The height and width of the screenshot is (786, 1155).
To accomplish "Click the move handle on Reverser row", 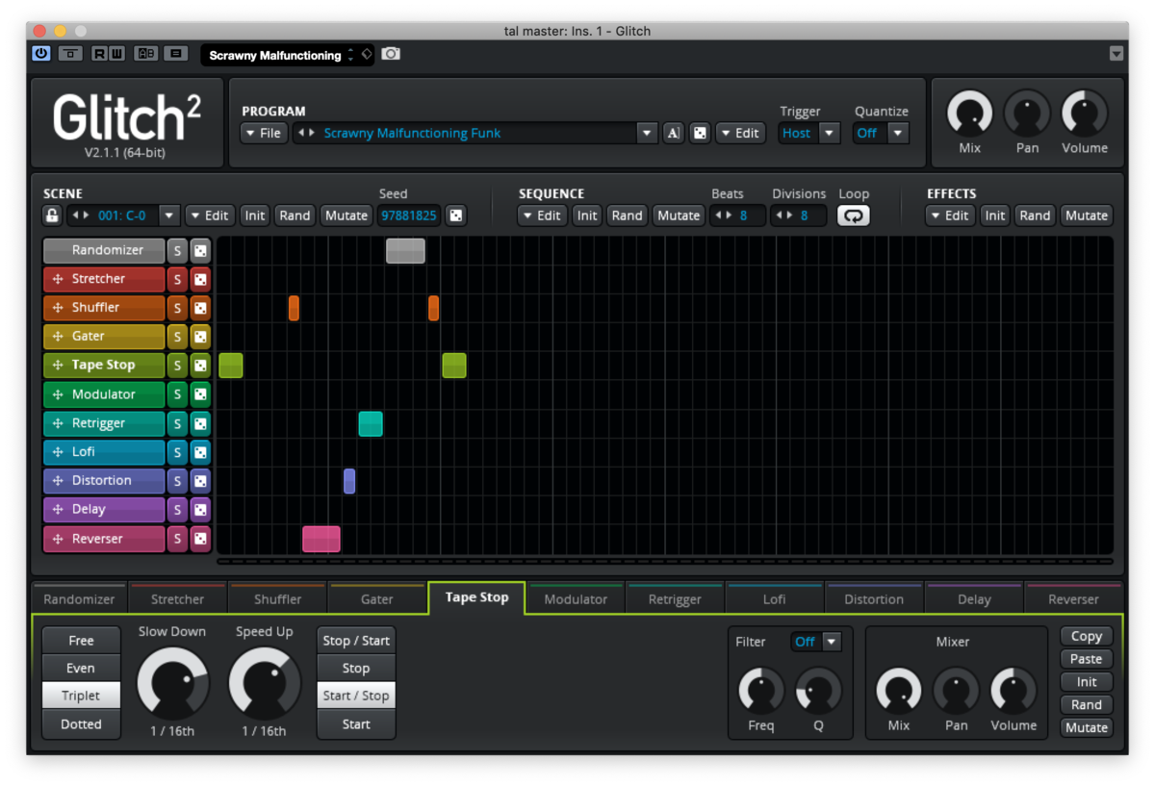I will click(58, 539).
